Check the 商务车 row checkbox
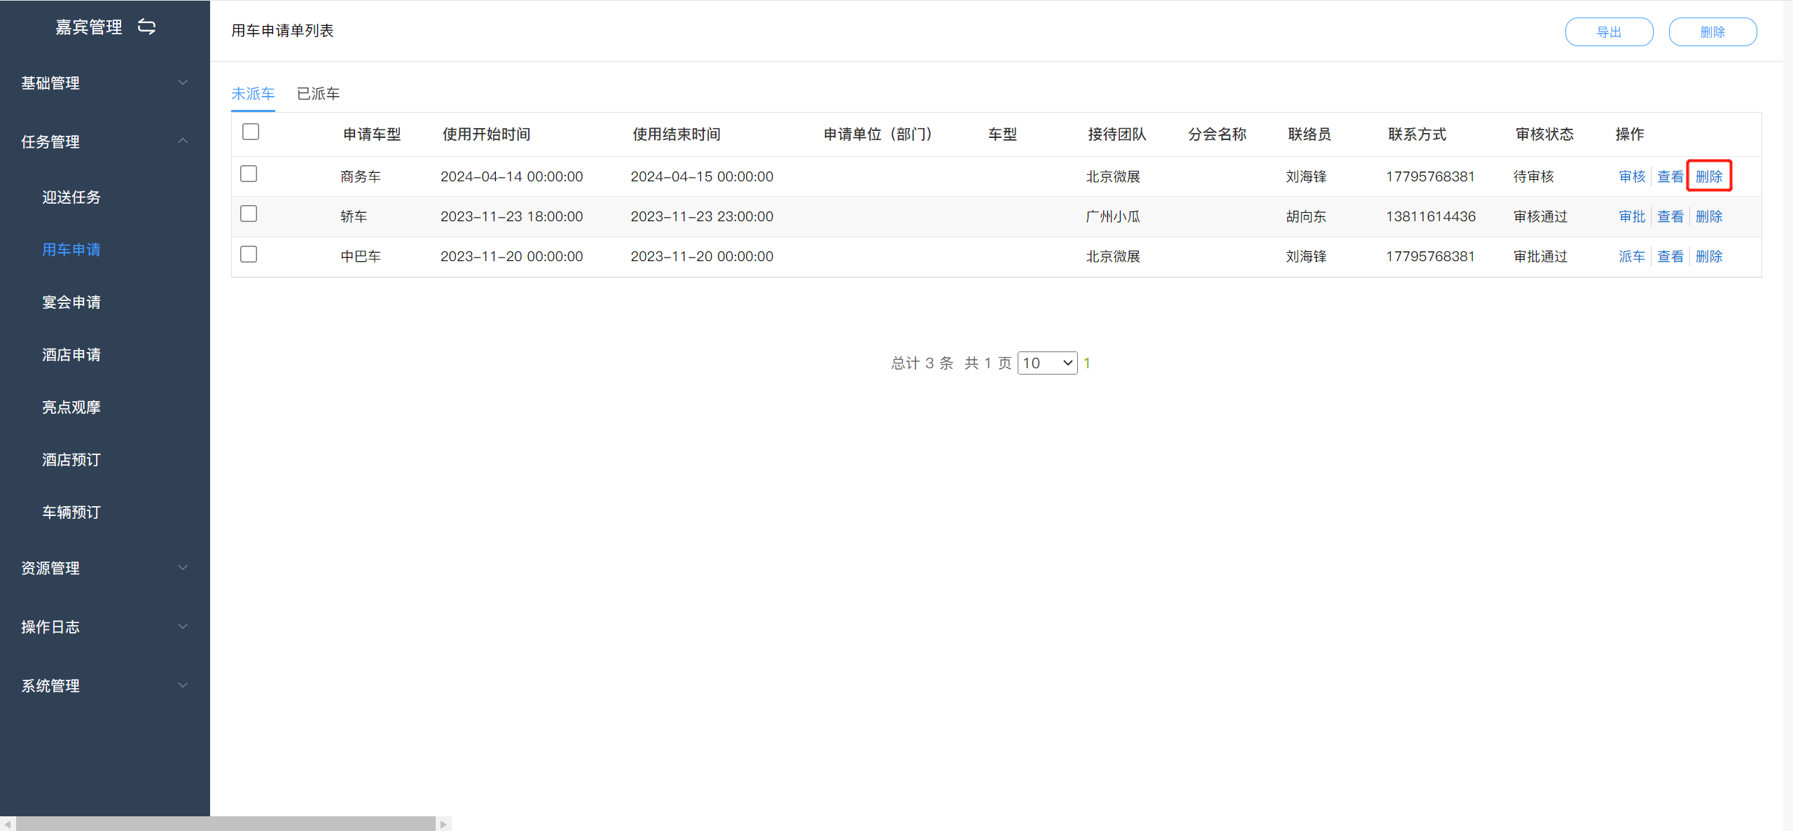Viewport: 1793px width, 831px height. click(x=249, y=174)
